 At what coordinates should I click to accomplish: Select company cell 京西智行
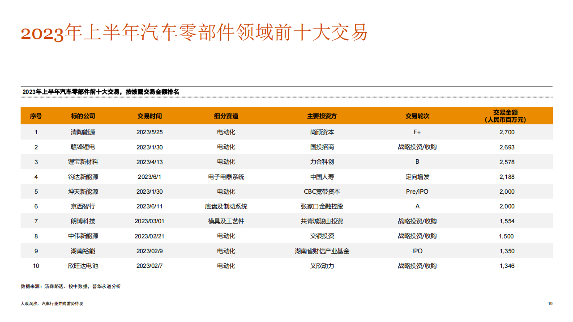pyautogui.click(x=83, y=206)
